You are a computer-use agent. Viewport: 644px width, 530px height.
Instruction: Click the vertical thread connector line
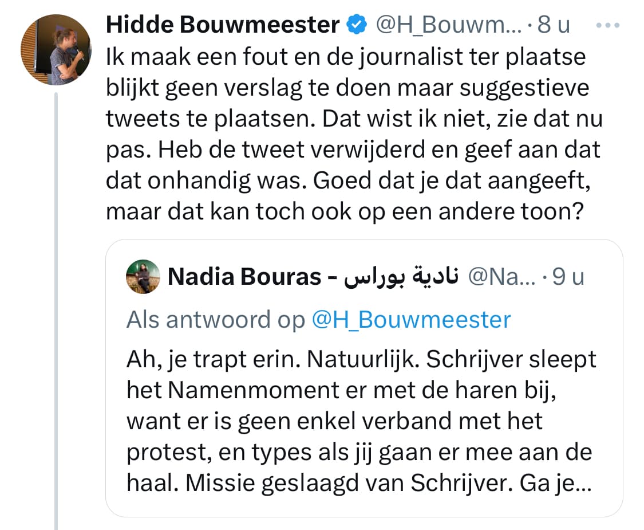56,311
